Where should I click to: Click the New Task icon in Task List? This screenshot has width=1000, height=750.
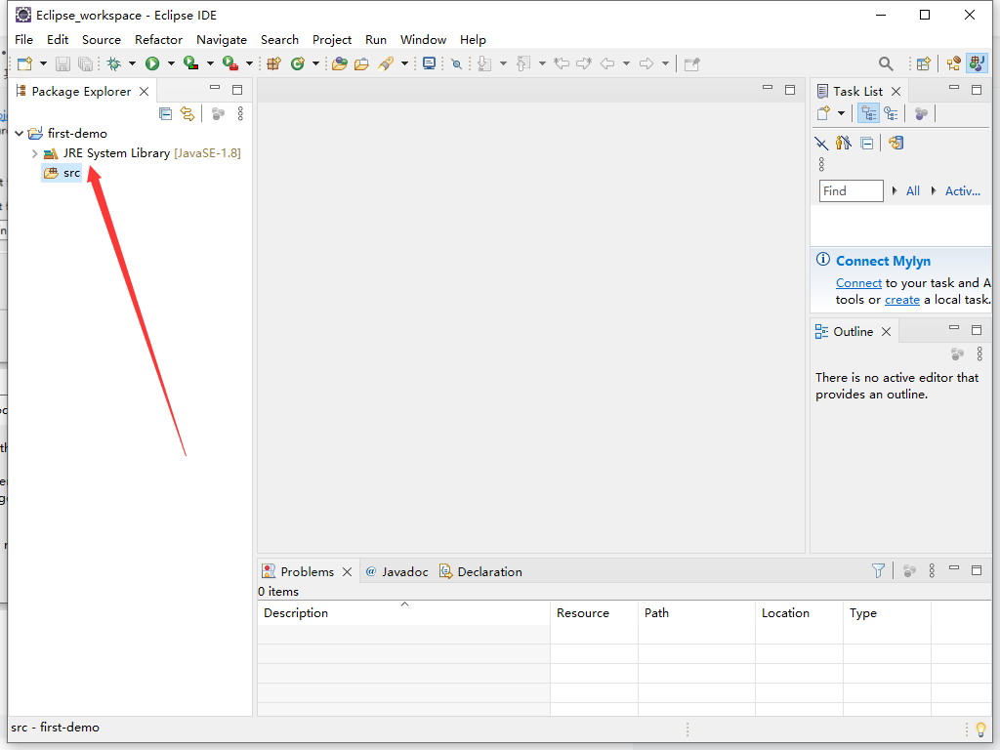pos(824,113)
